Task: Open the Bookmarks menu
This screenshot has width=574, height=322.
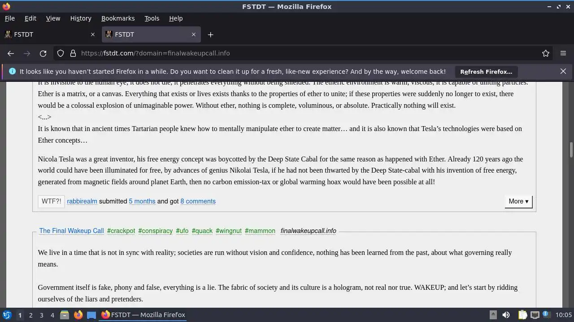Action: tap(118, 18)
